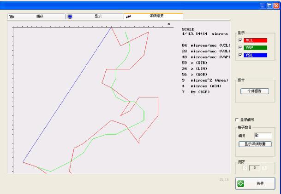Click the 个体报告 report button

click(x=255, y=91)
